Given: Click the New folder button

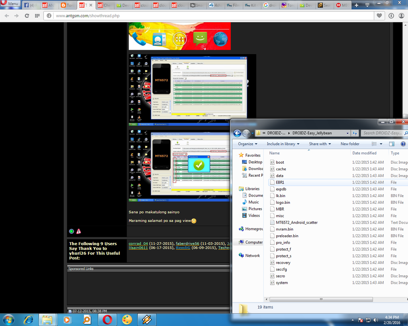Looking at the screenshot, I should click(x=350, y=144).
